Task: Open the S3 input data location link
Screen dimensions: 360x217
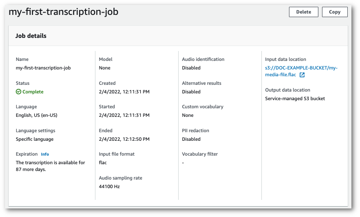Action: coord(301,68)
